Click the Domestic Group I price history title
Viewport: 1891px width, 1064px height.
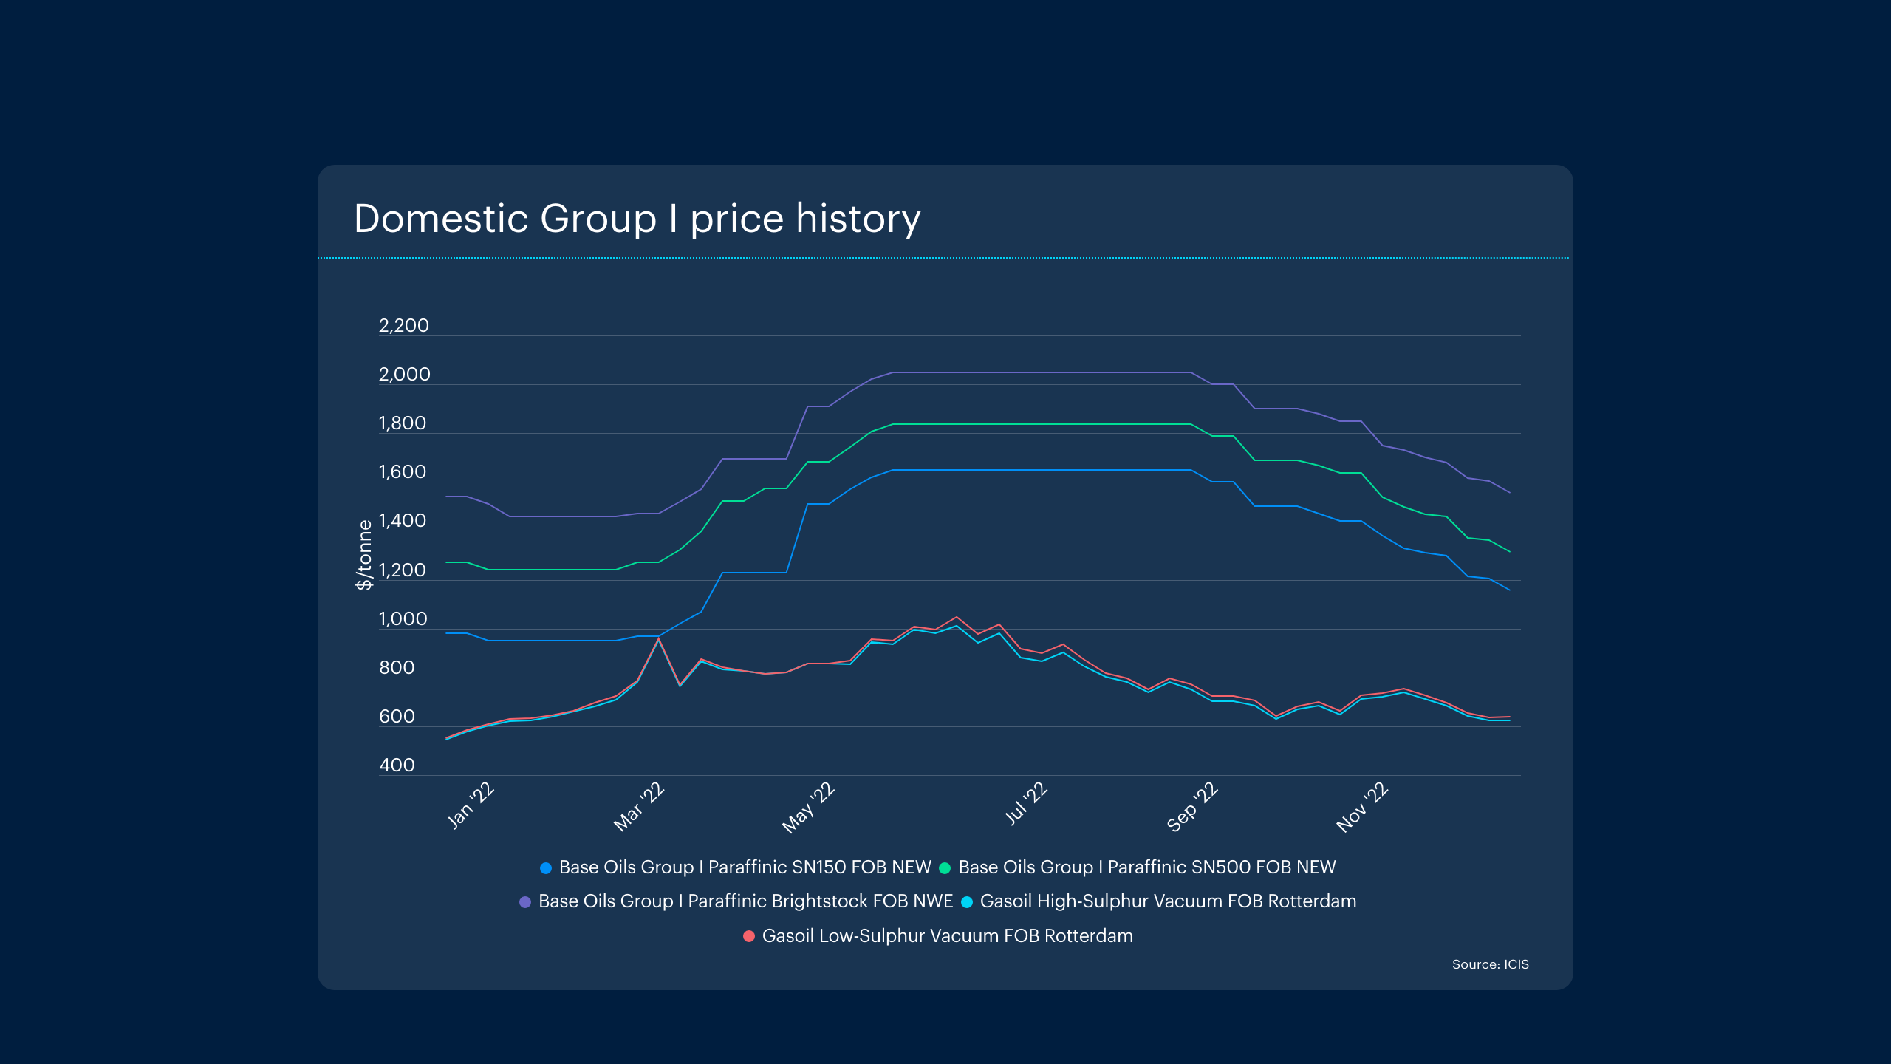point(637,219)
